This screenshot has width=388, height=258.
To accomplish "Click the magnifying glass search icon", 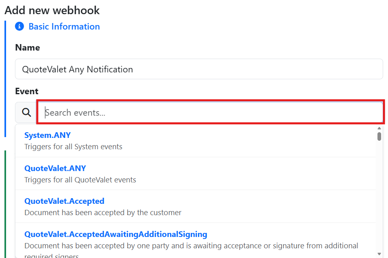I will 27,112.
